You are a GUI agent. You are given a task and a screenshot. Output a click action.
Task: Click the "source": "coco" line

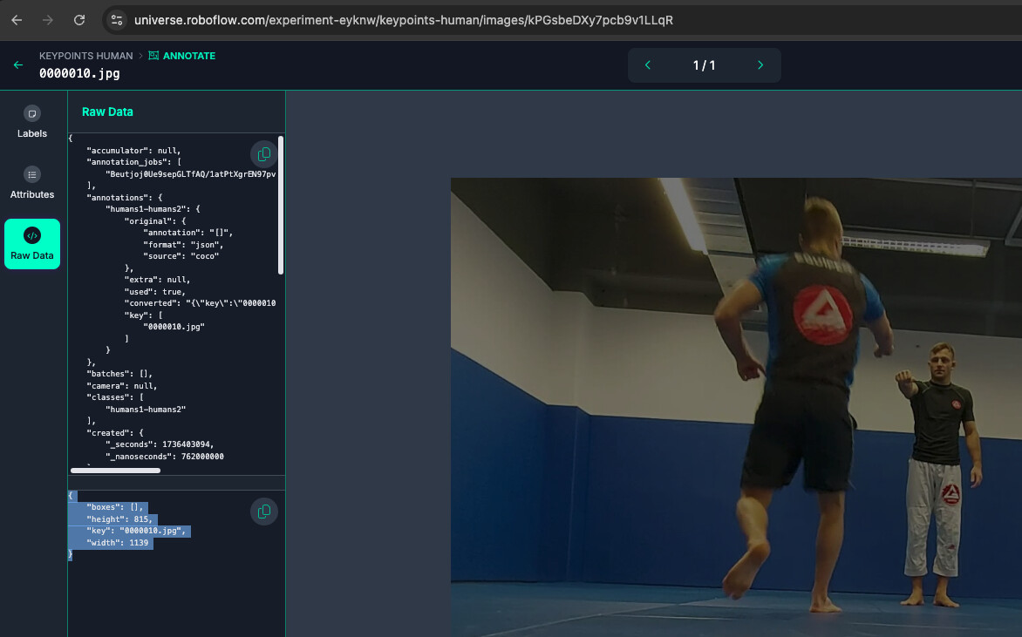pos(181,256)
